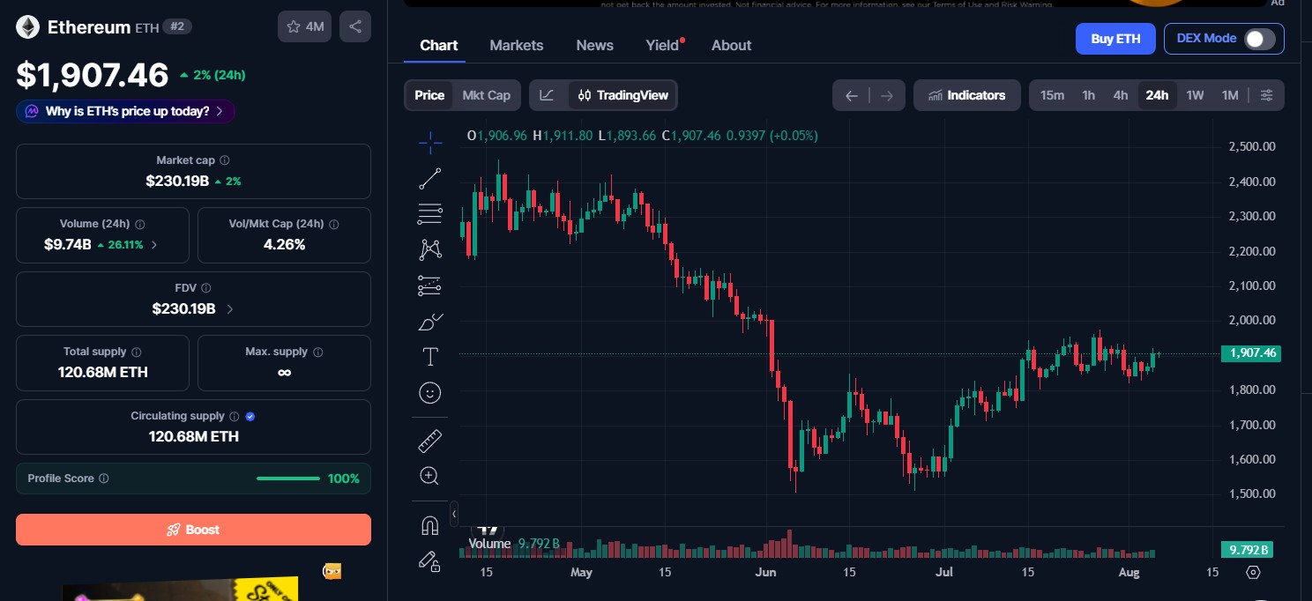Open 'Why is ETH's price up today?'

(125, 111)
